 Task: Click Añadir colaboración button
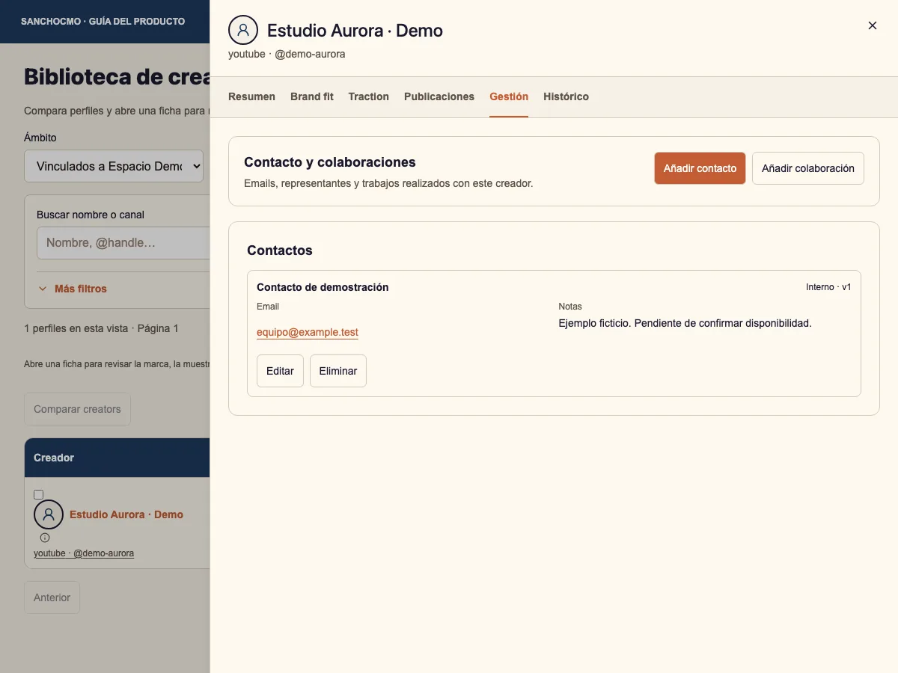point(808,168)
